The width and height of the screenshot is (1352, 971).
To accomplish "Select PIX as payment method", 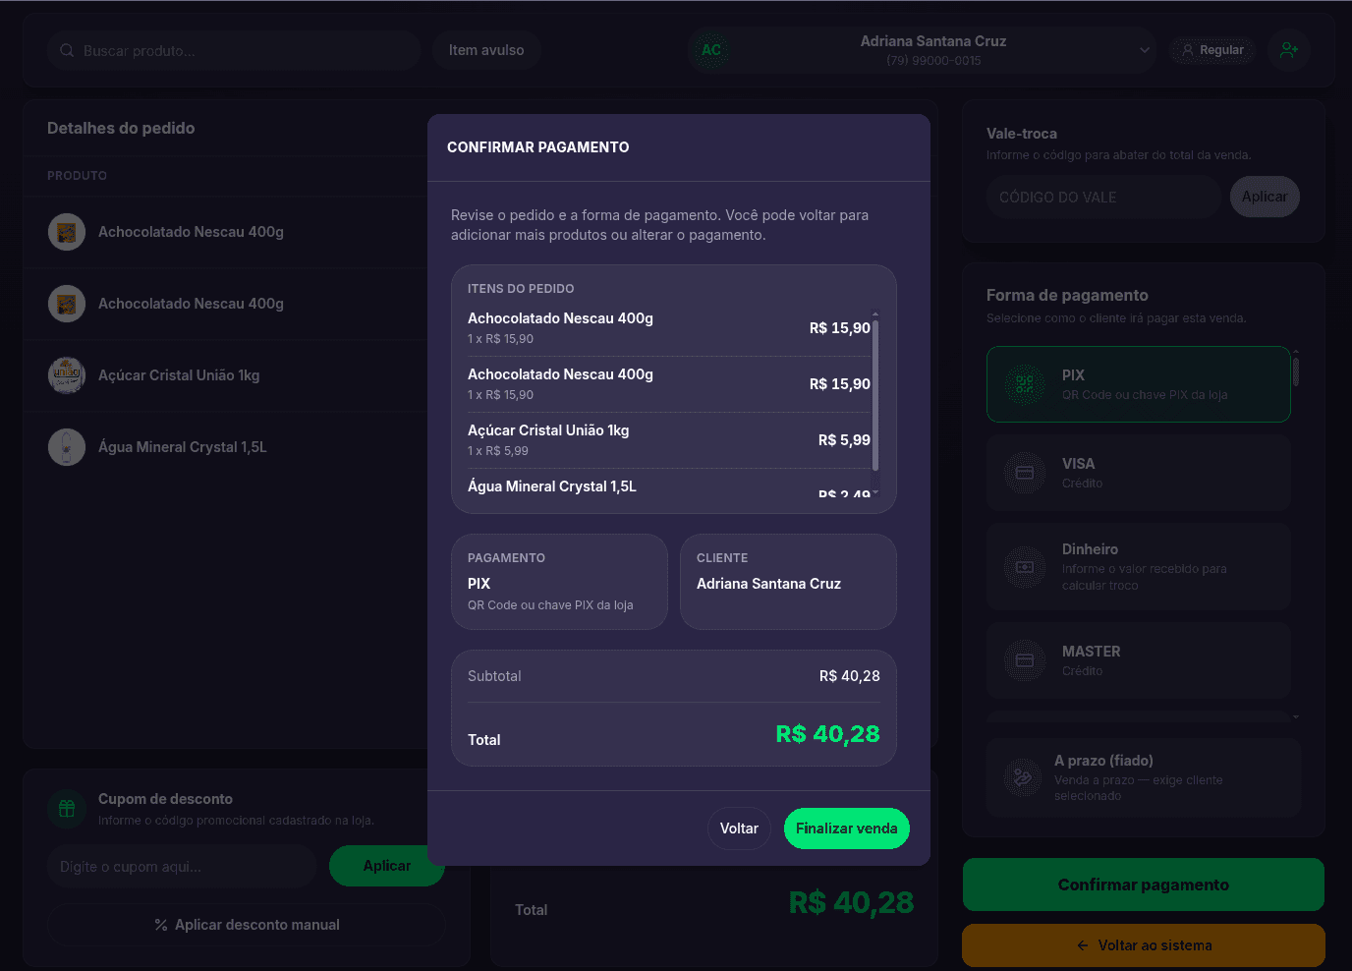I will click(x=1139, y=384).
